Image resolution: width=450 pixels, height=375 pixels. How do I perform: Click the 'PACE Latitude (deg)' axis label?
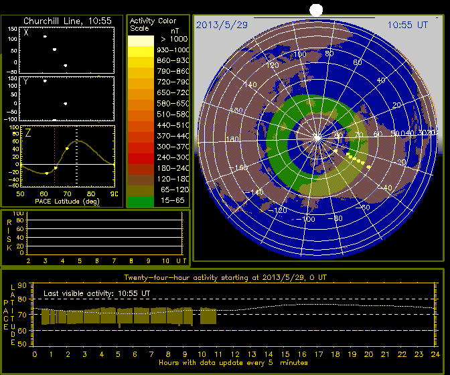click(x=67, y=202)
